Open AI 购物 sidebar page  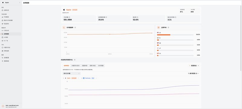point(11,37)
